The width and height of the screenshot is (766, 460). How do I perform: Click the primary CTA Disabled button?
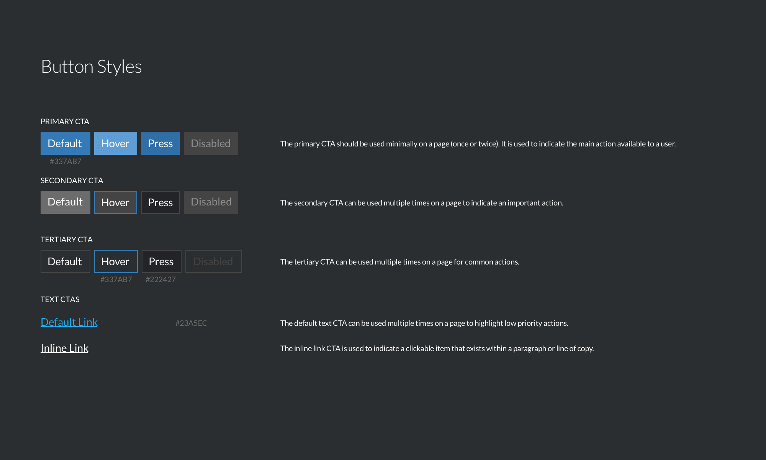point(211,143)
